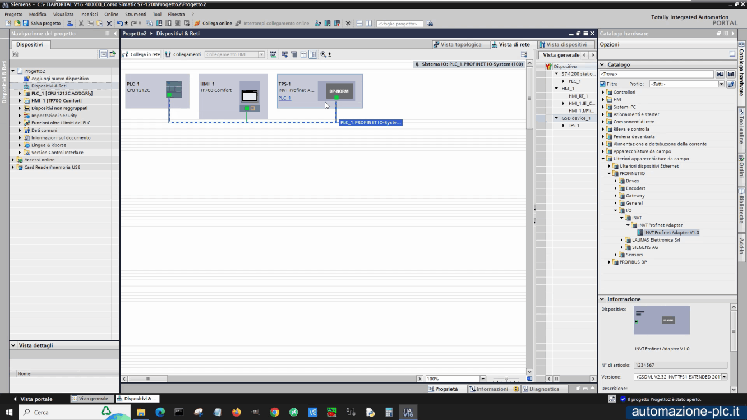This screenshot has width=747, height=420.
Task: Open the Progetto menu
Action: [13, 14]
